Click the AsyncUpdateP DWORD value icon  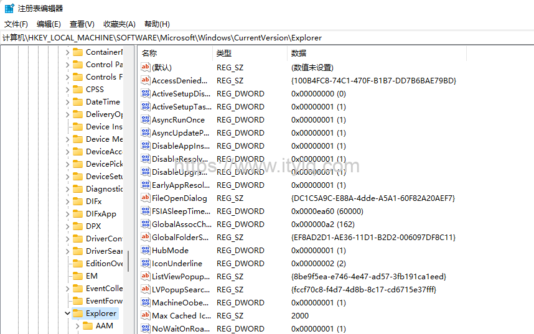click(146, 132)
